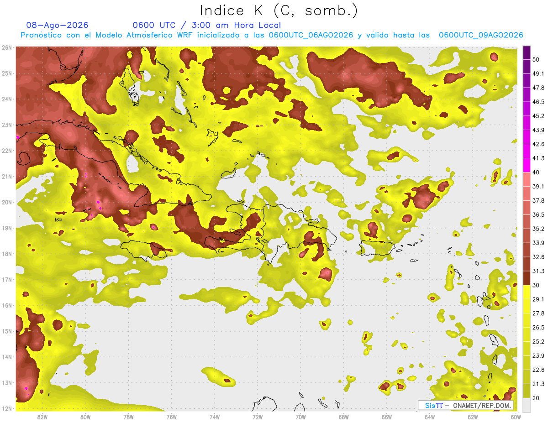Pick the "82W" longitude label
This screenshot has height=423, width=548.
42,417
